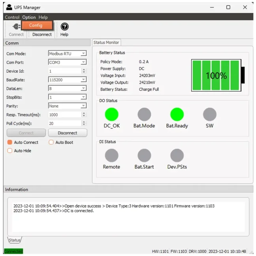Click the Voltage Input value 24203mV

click(x=147, y=75)
